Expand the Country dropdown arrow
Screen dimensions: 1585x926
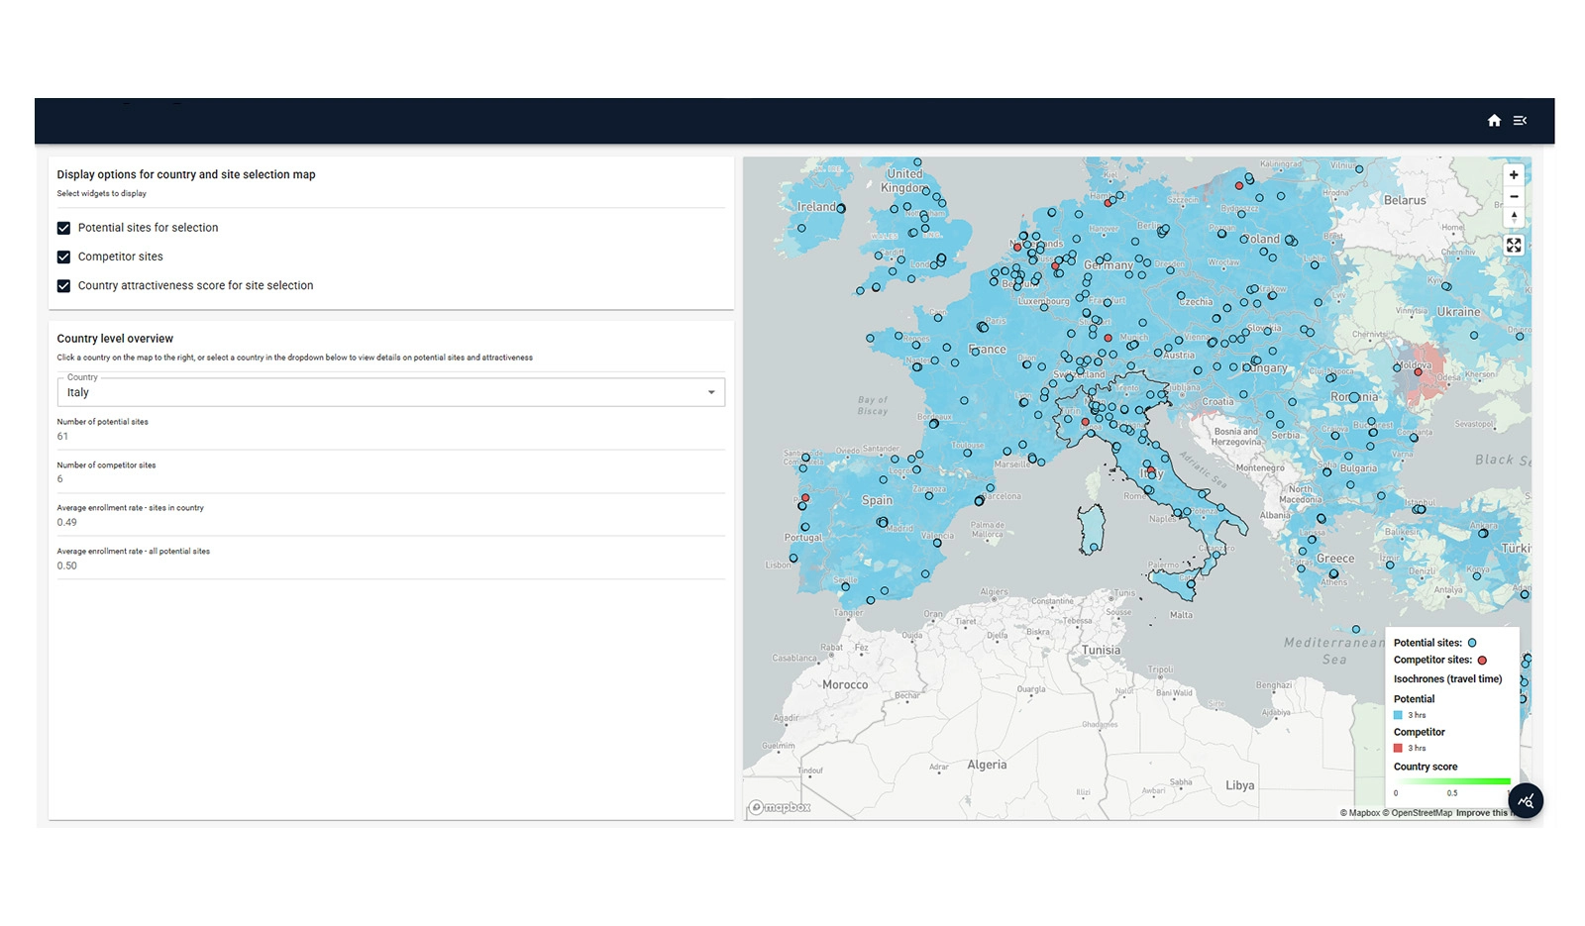710,392
